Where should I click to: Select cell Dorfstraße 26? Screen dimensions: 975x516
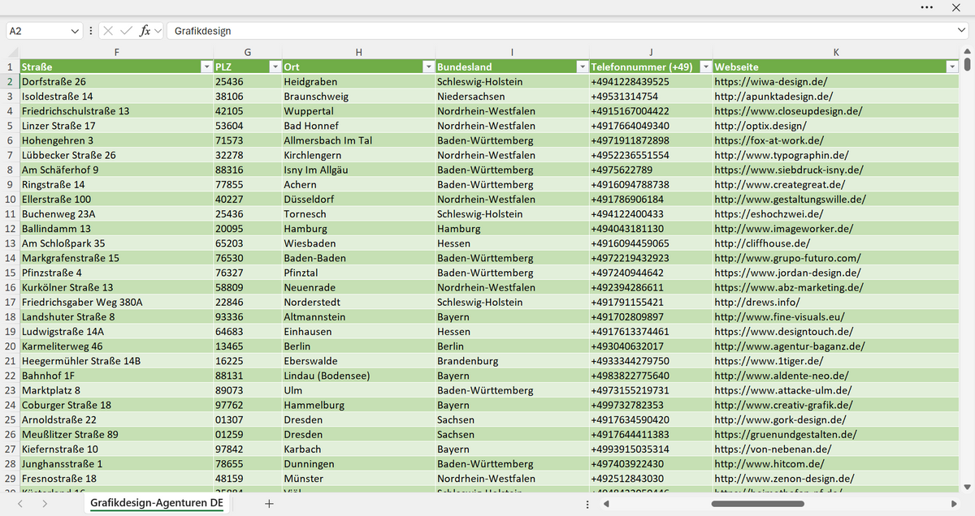click(116, 82)
